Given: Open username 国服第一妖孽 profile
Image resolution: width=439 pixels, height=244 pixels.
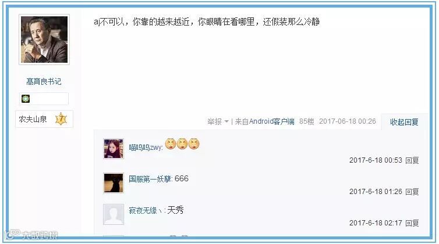Looking at the screenshot, I should pyautogui.click(x=150, y=179).
